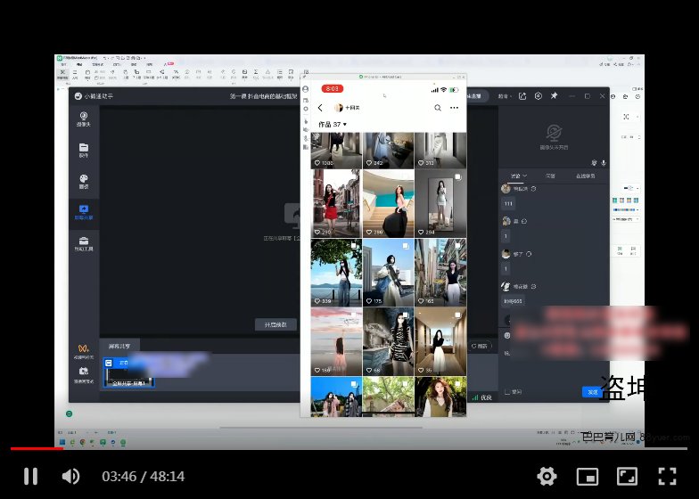
Task: Open the arrow beside the fit-to-screen icon
Action: (x=637, y=117)
